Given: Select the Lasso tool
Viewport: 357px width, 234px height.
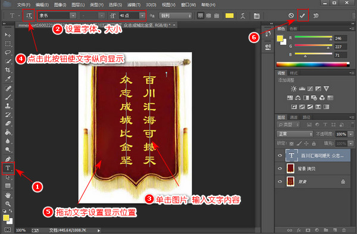Looking at the screenshot, I should pyautogui.click(x=8, y=52).
